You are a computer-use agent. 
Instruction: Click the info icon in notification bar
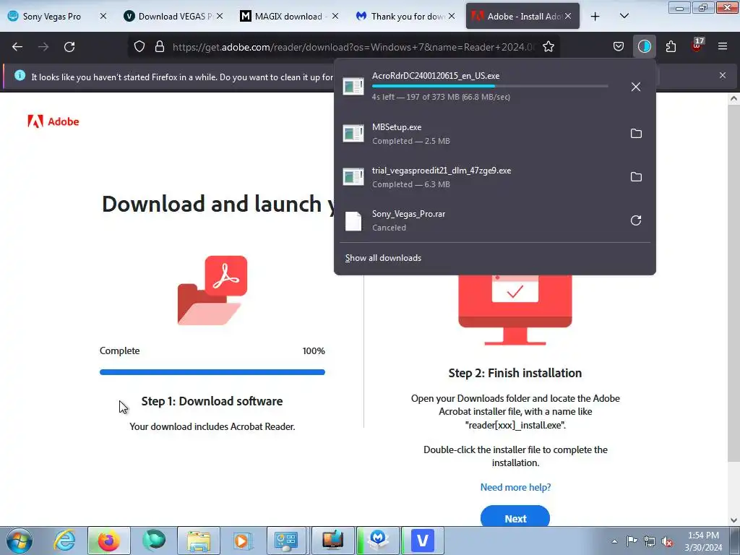point(20,75)
